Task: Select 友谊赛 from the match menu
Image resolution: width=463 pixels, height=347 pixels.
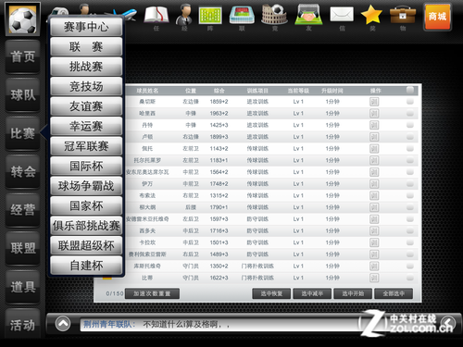Action: pos(86,106)
